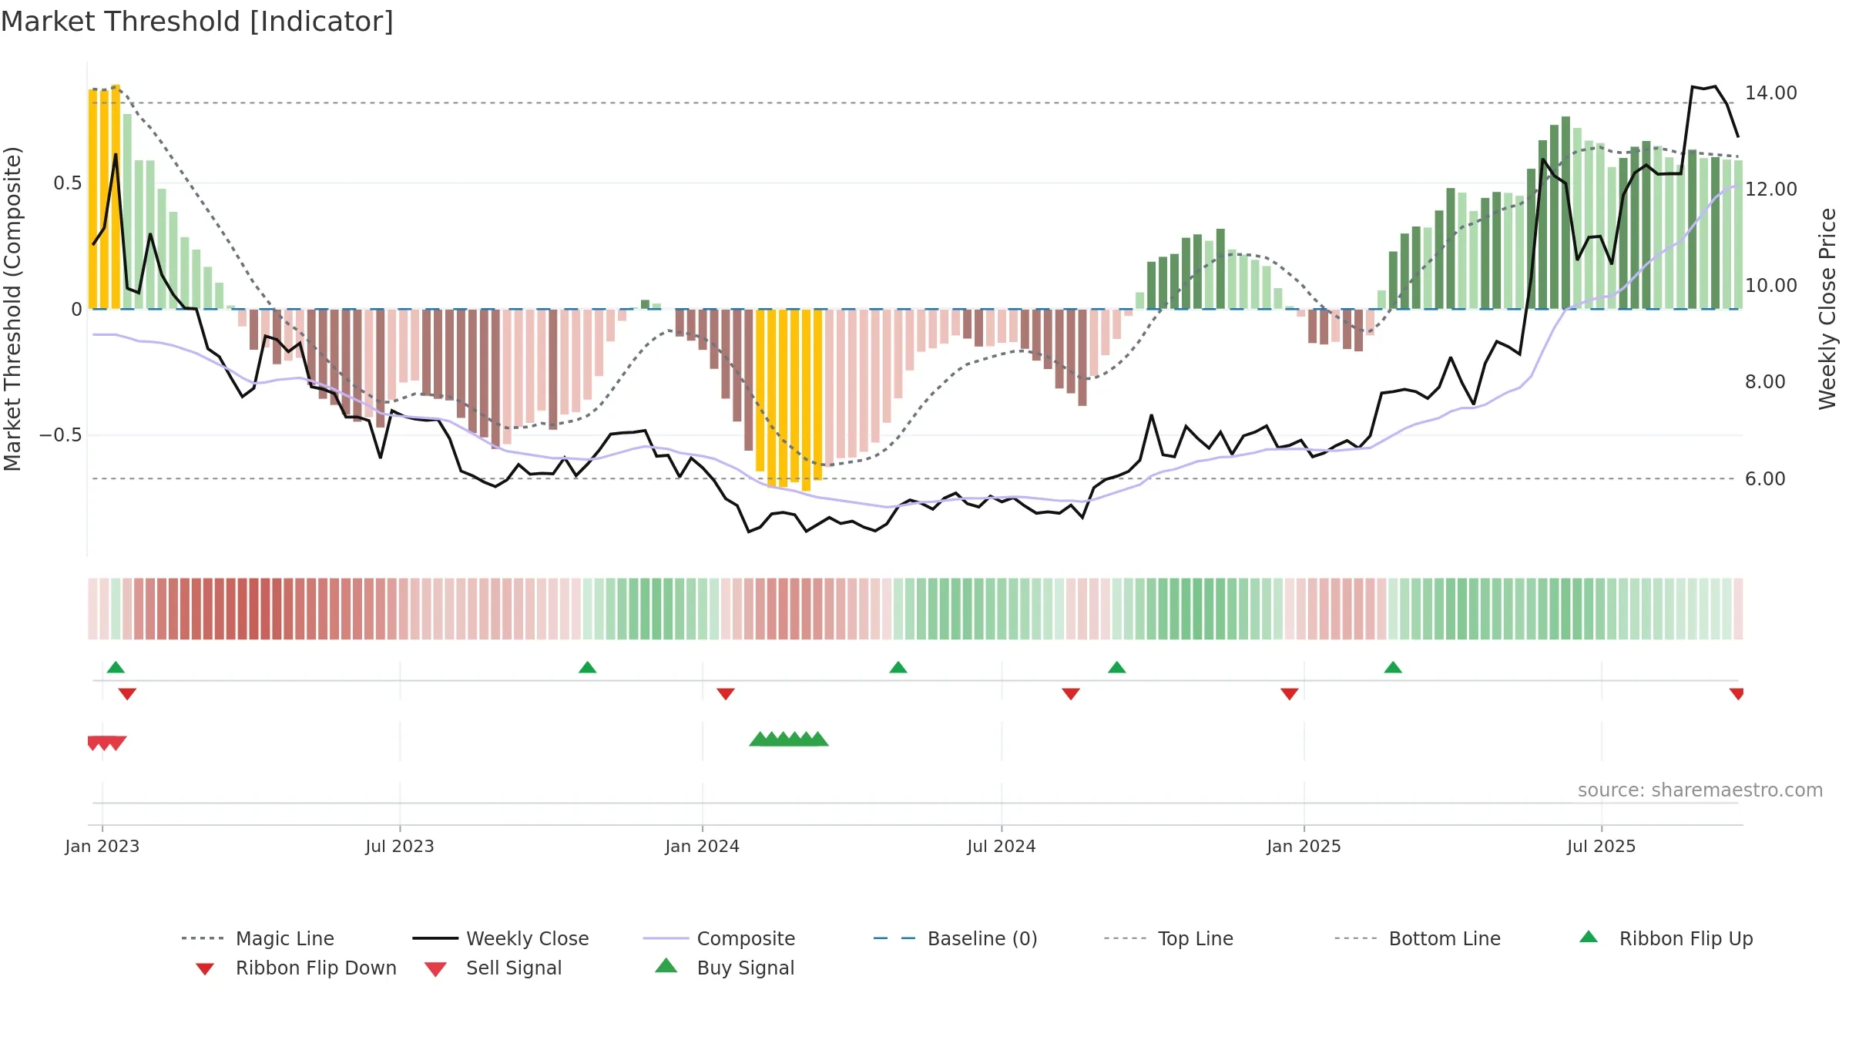Click the ribbon flip up marker near May 2024
This screenshot has width=1849, height=1040.
click(898, 667)
